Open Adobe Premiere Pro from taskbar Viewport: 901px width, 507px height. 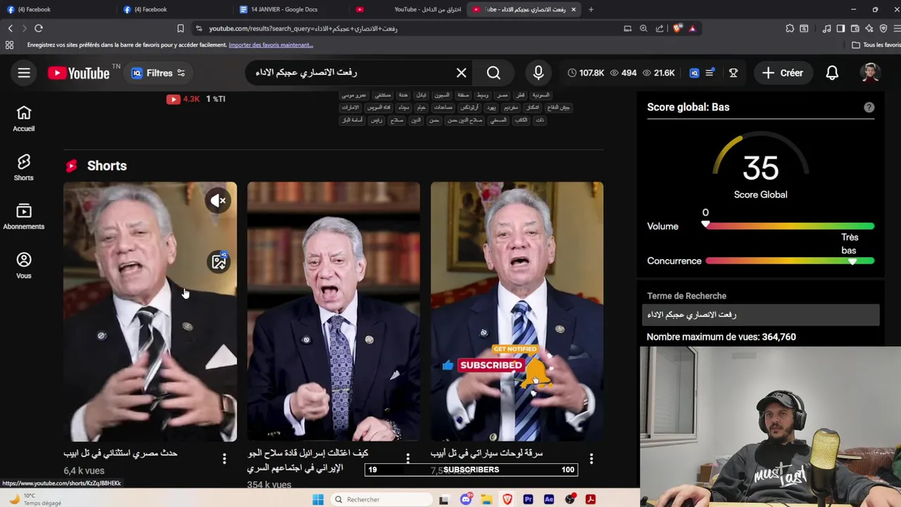(528, 499)
